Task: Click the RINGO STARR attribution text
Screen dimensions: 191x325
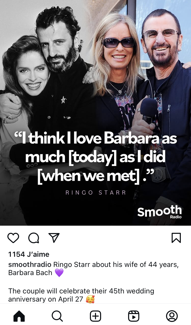Action: click(x=96, y=193)
